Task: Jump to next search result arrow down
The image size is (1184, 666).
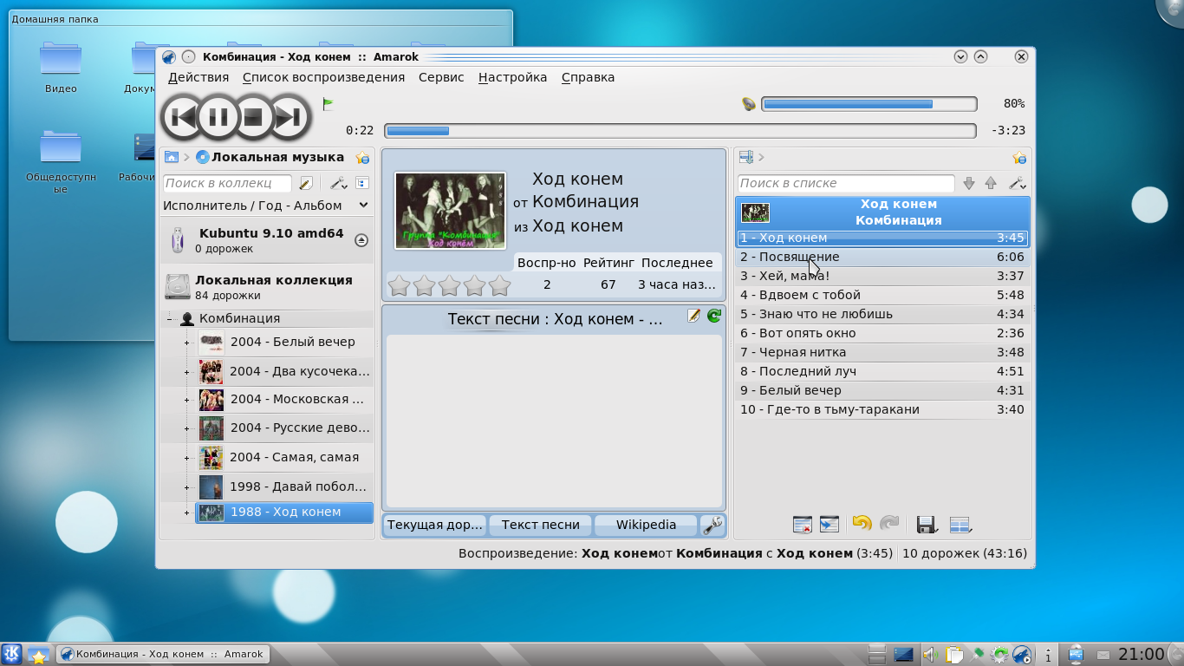Action: [969, 183]
